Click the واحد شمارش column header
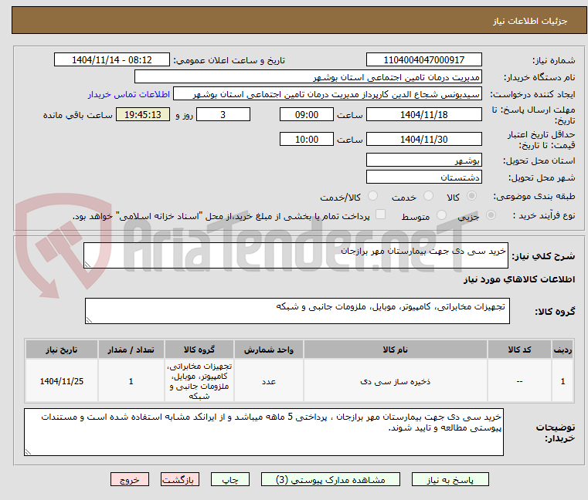The height and width of the screenshot is (500, 588). (268, 350)
